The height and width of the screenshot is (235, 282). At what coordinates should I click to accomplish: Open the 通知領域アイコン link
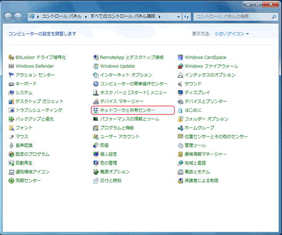[x=32, y=172]
